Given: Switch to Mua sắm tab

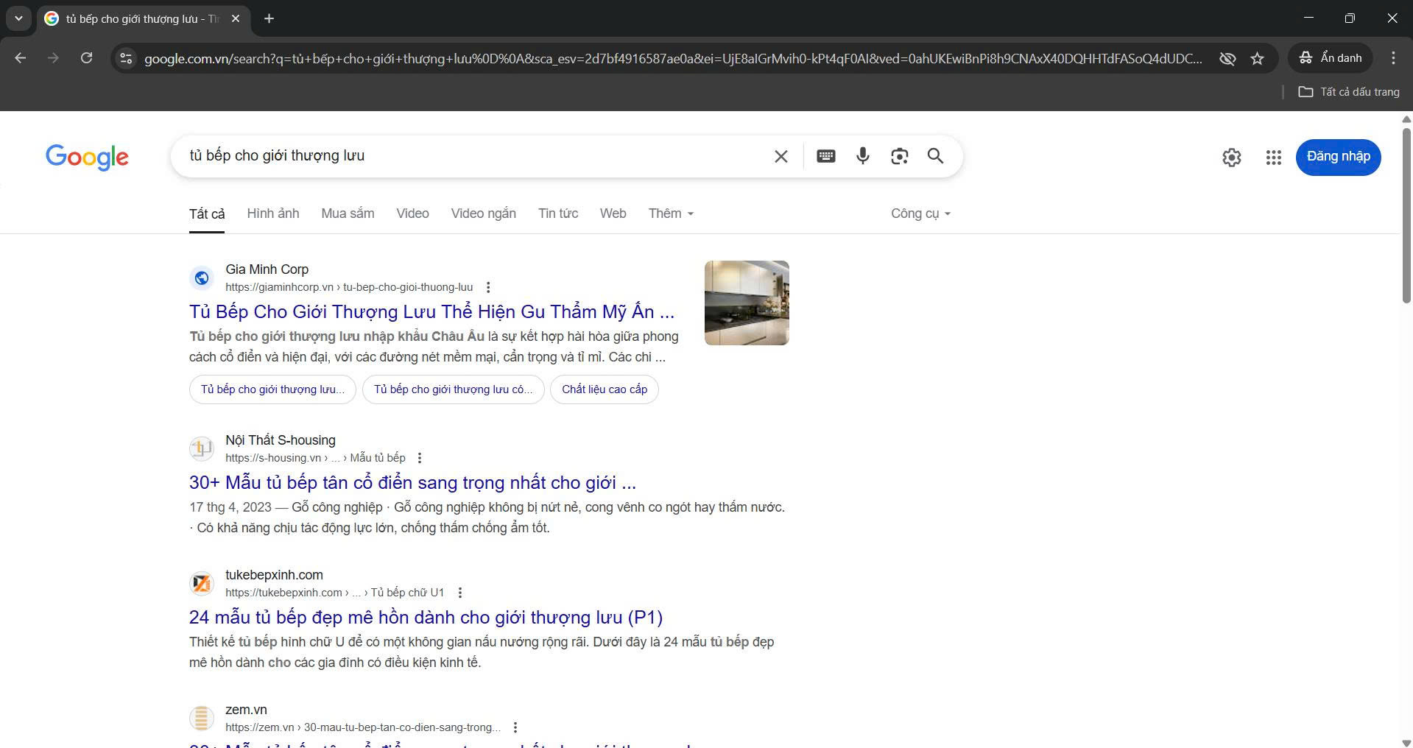Looking at the screenshot, I should coord(348,214).
